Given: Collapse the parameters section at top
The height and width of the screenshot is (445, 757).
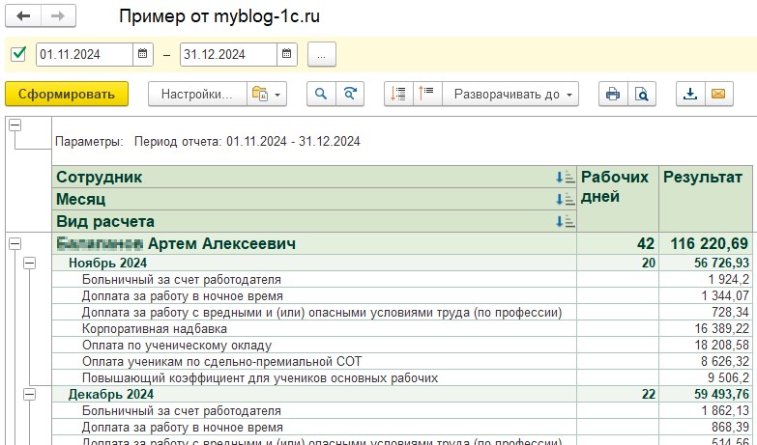Looking at the screenshot, I should pos(15,125).
